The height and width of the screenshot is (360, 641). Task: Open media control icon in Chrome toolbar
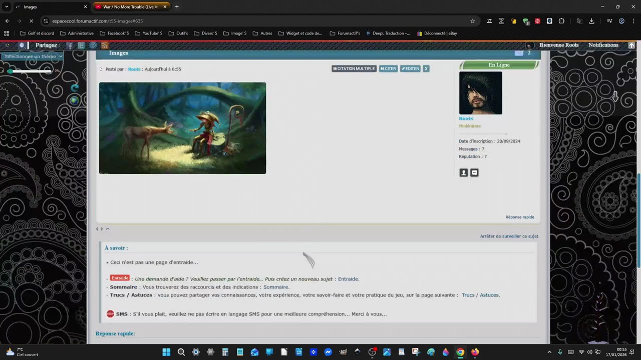point(609,21)
